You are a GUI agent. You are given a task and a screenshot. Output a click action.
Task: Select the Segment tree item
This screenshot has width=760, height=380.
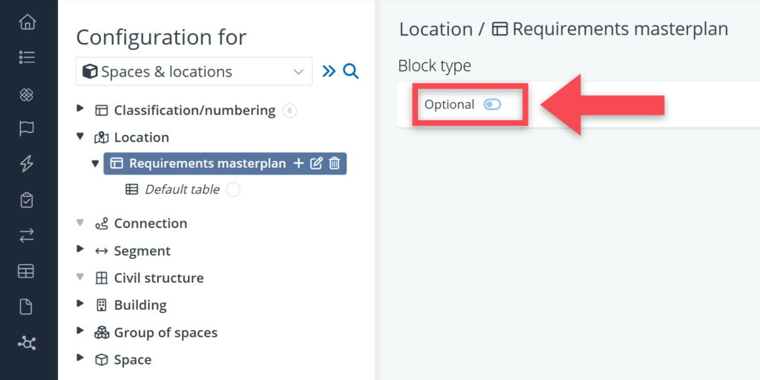click(x=142, y=251)
